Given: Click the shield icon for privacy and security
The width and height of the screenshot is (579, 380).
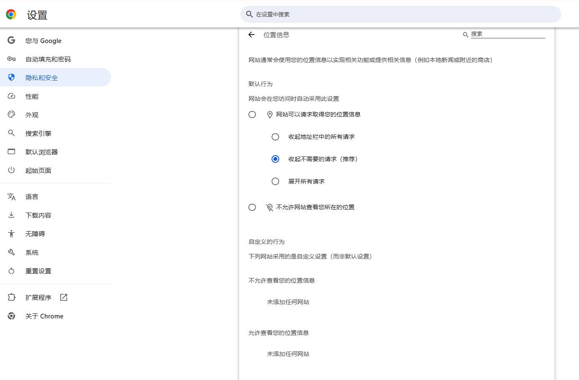Looking at the screenshot, I should point(11,78).
